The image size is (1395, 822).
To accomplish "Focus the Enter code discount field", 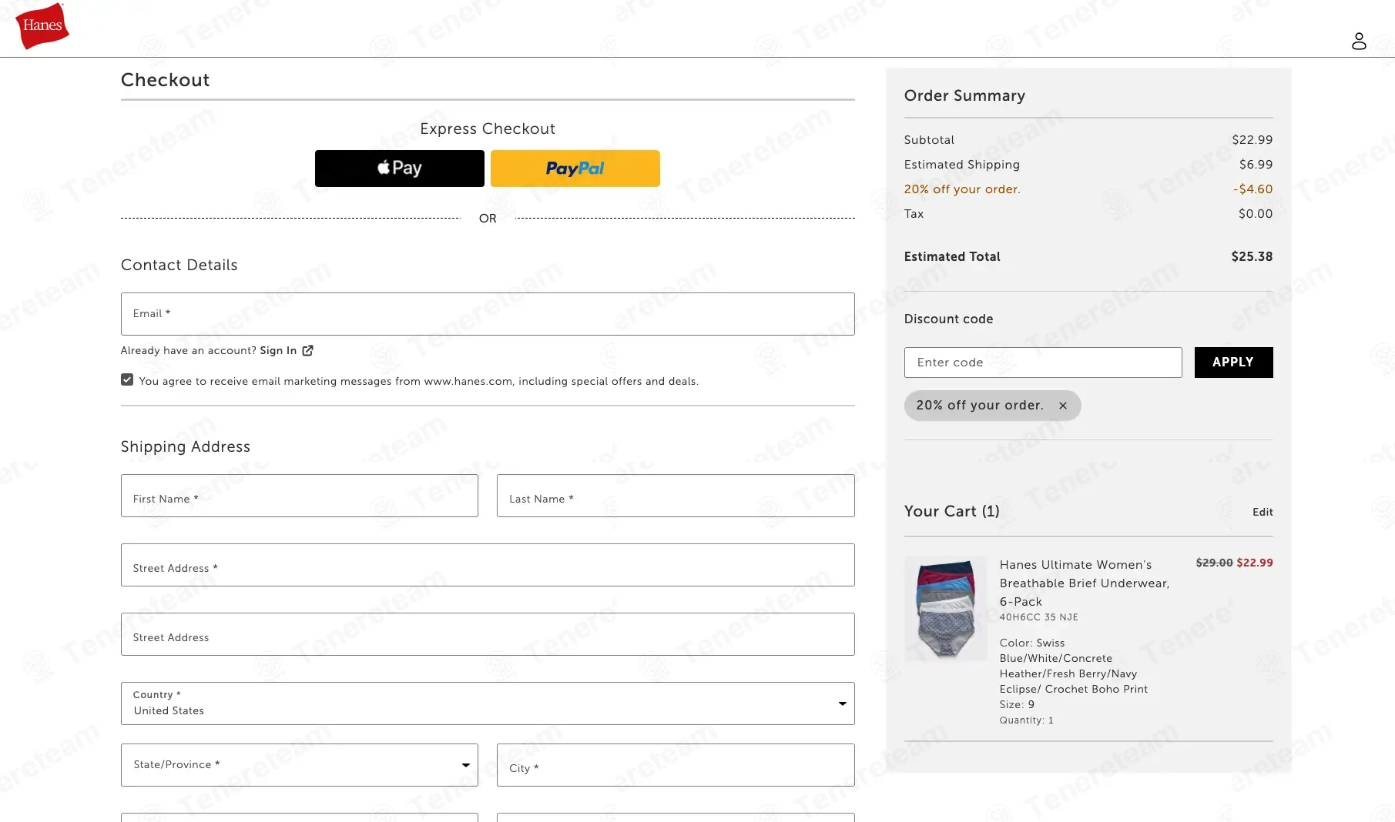I will pos(1043,363).
